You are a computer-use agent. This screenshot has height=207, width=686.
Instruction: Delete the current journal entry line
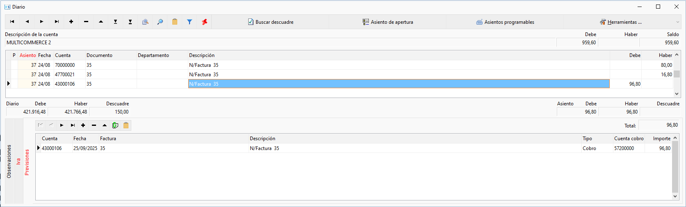86,22
